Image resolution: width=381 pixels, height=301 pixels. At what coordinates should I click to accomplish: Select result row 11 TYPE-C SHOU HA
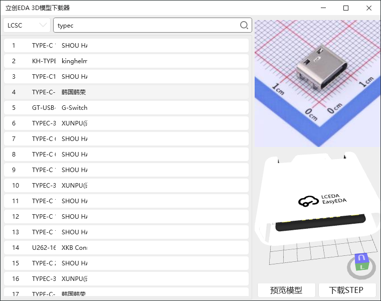click(126, 201)
